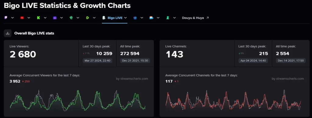The height and width of the screenshot is (118, 312).
Task: Expand the chevron beside the green Z icon
Action: [x=175, y=18]
